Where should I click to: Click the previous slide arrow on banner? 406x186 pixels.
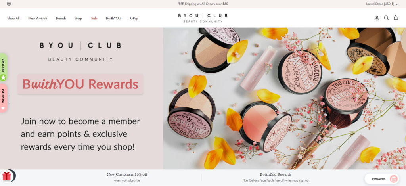(9, 99)
